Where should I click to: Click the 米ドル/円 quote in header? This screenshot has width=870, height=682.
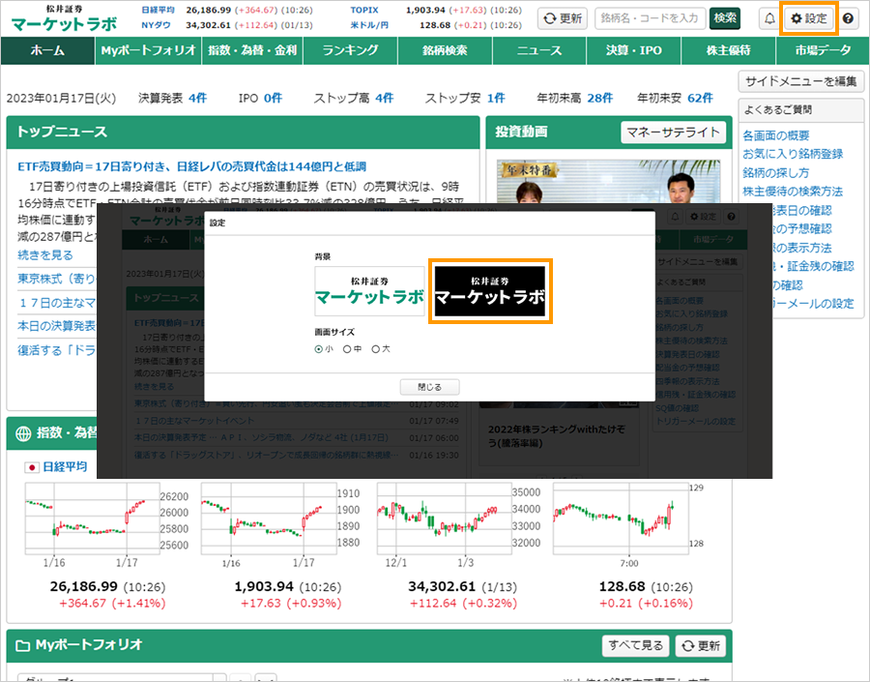click(436, 25)
